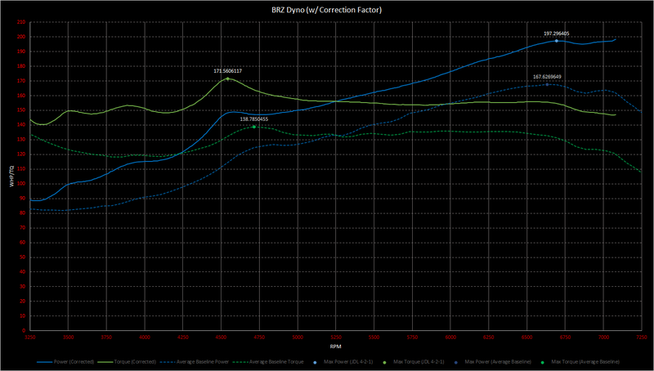Select the WHP/TQ vertical axis title
Screen dimensions: 654x371
click(x=12, y=176)
